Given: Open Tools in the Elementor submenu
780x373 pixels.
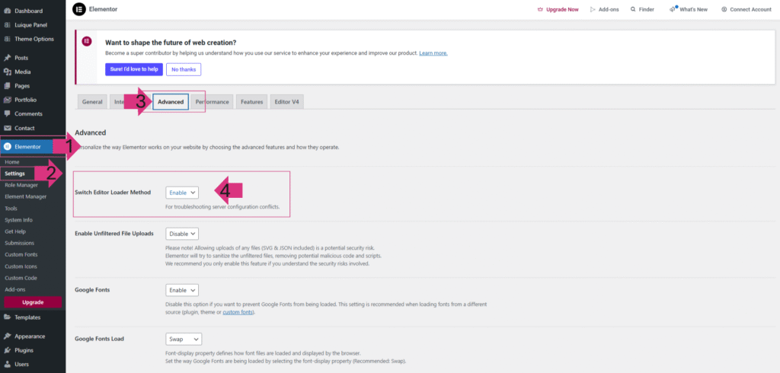Looking at the screenshot, I should (x=11, y=209).
